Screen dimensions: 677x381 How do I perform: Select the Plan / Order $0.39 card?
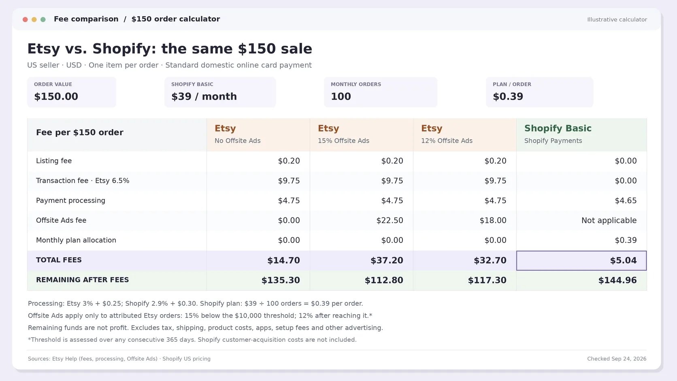click(540, 92)
